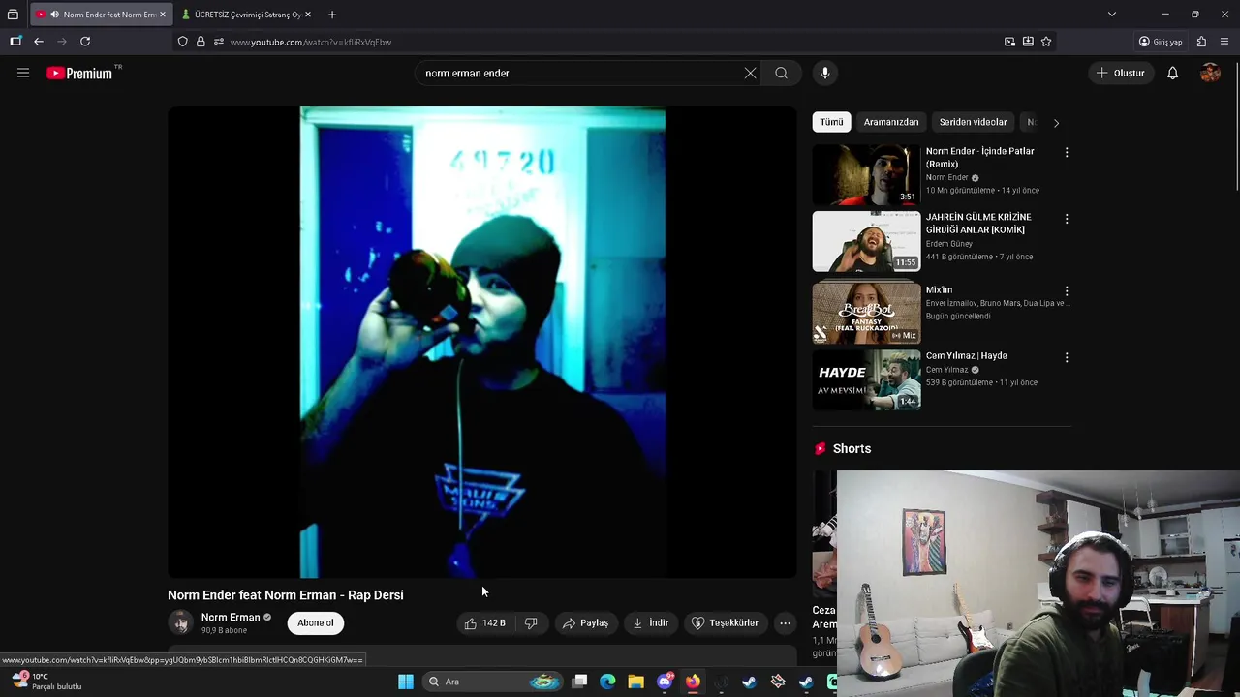
Task: Open options for JAHREIN GÜLME KRİZİNE video
Action: [x=1067, y=219]
